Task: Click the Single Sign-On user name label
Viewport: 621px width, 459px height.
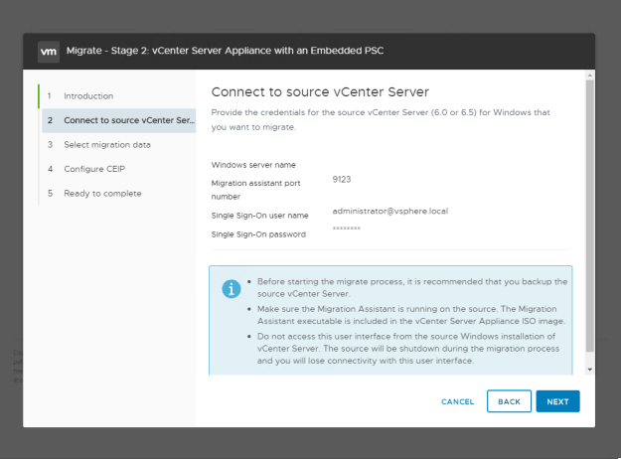Action: click(259, 216)
